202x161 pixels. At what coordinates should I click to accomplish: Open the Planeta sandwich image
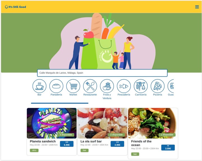(52, 123)
